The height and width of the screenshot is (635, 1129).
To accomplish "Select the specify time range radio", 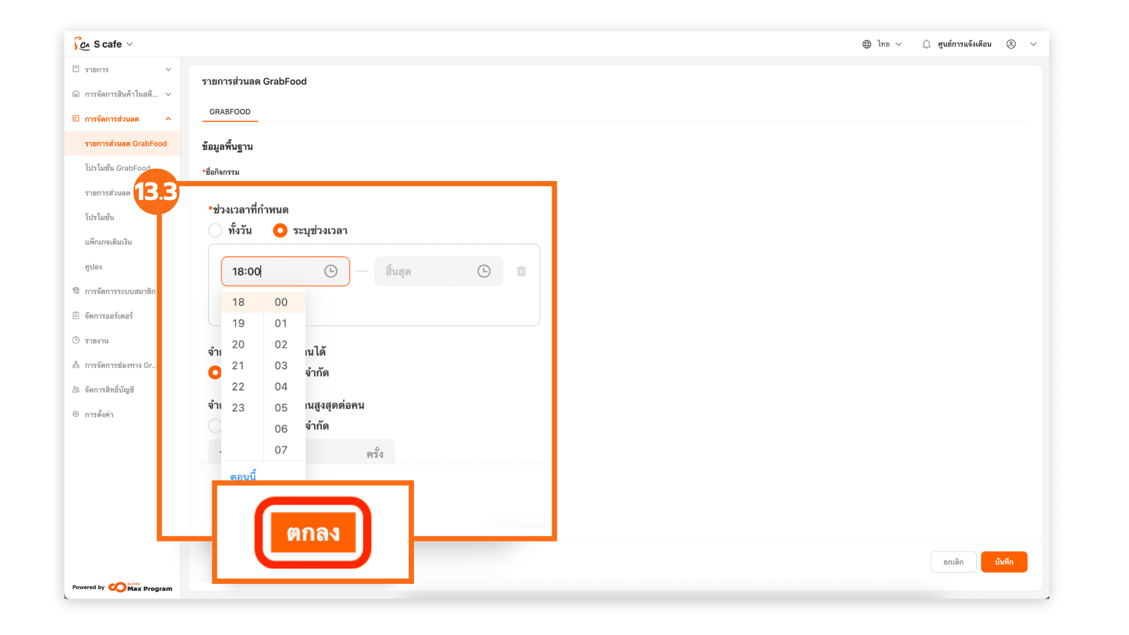I will [x=280, y=230].
